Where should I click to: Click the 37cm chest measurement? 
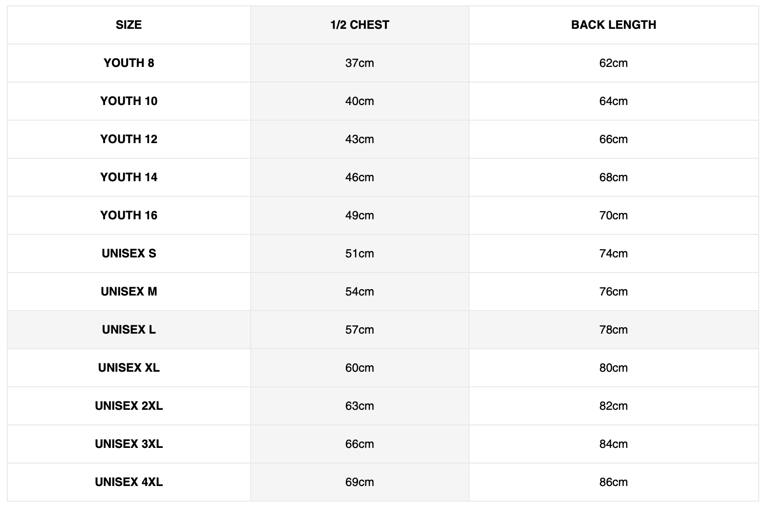tap(360, 63)
